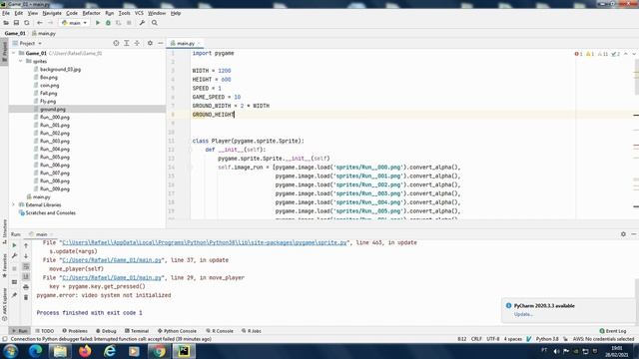Image resolution: width=639 pixels, height=359 pixels.
Task: Open Project panel gear options
Action: coord(150,43)
